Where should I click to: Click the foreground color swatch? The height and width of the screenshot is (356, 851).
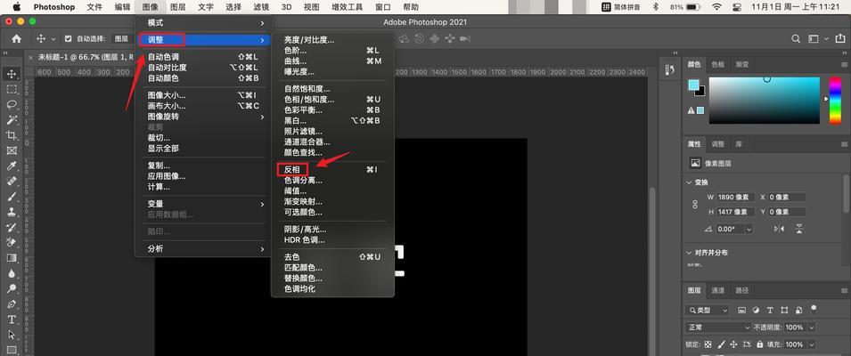click(693, 85)
